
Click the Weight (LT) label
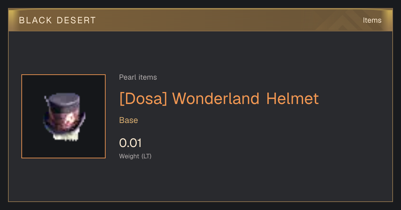click(x=135, y=156)
